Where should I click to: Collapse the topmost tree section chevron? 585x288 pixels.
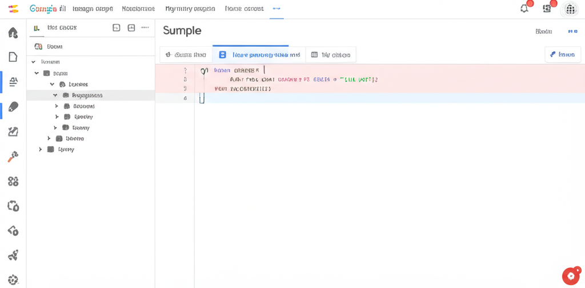tap(34, 62)
